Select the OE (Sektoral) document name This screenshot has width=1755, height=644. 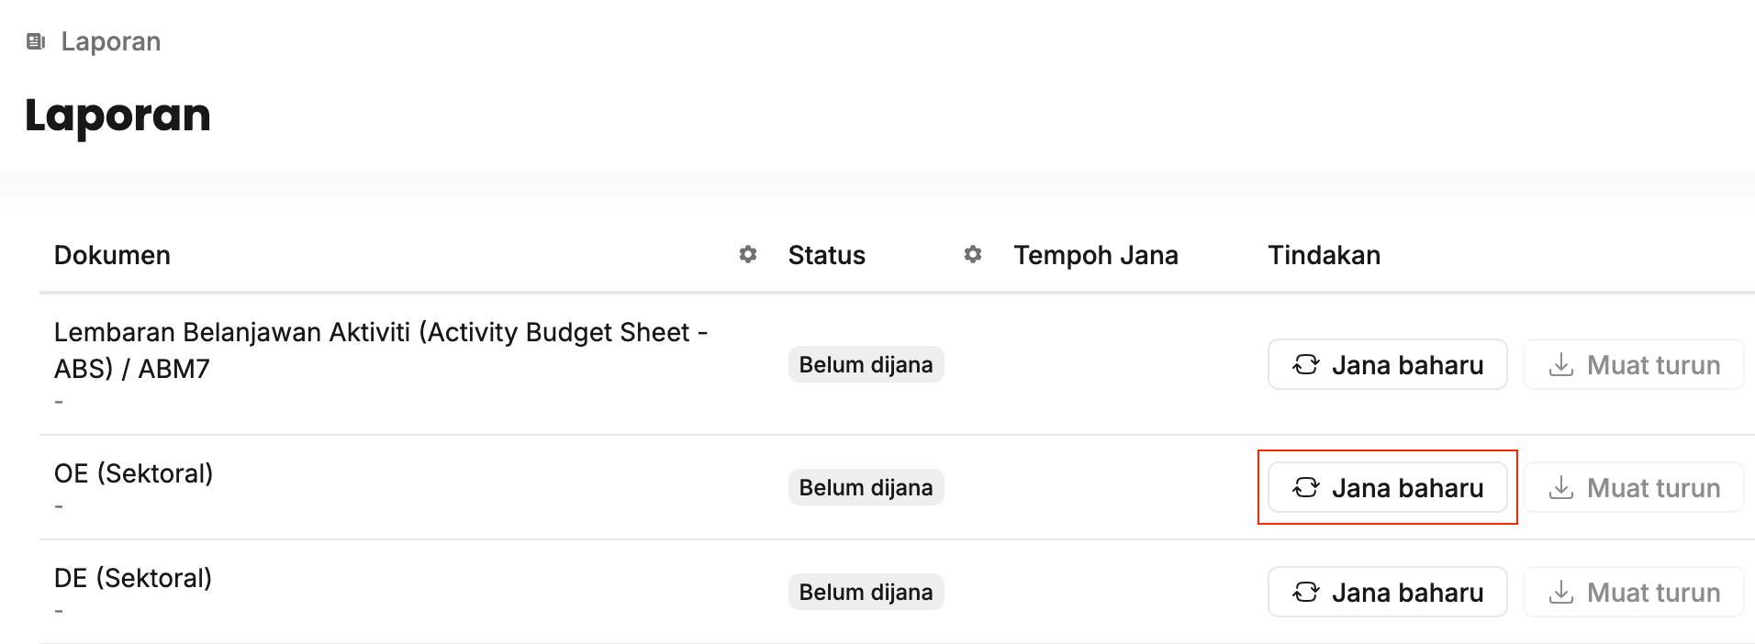click(x=134, y=473)
